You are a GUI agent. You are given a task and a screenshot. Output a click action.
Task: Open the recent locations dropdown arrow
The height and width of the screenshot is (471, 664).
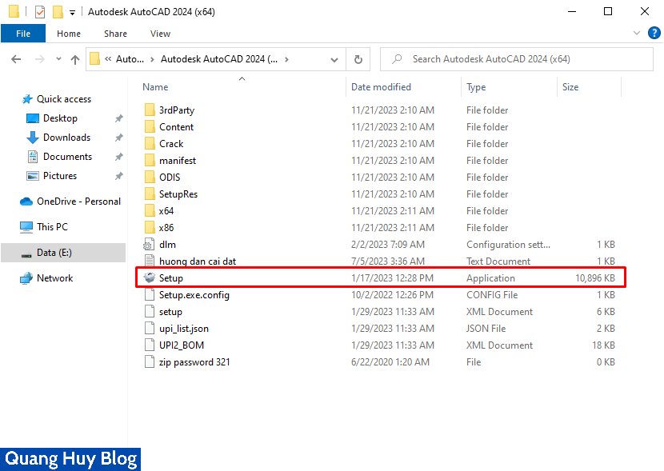58,59
